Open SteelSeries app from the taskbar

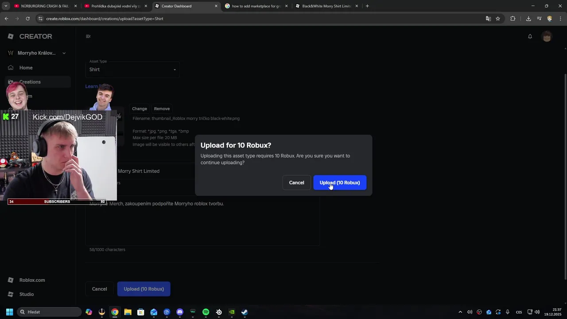coord(219,312)
